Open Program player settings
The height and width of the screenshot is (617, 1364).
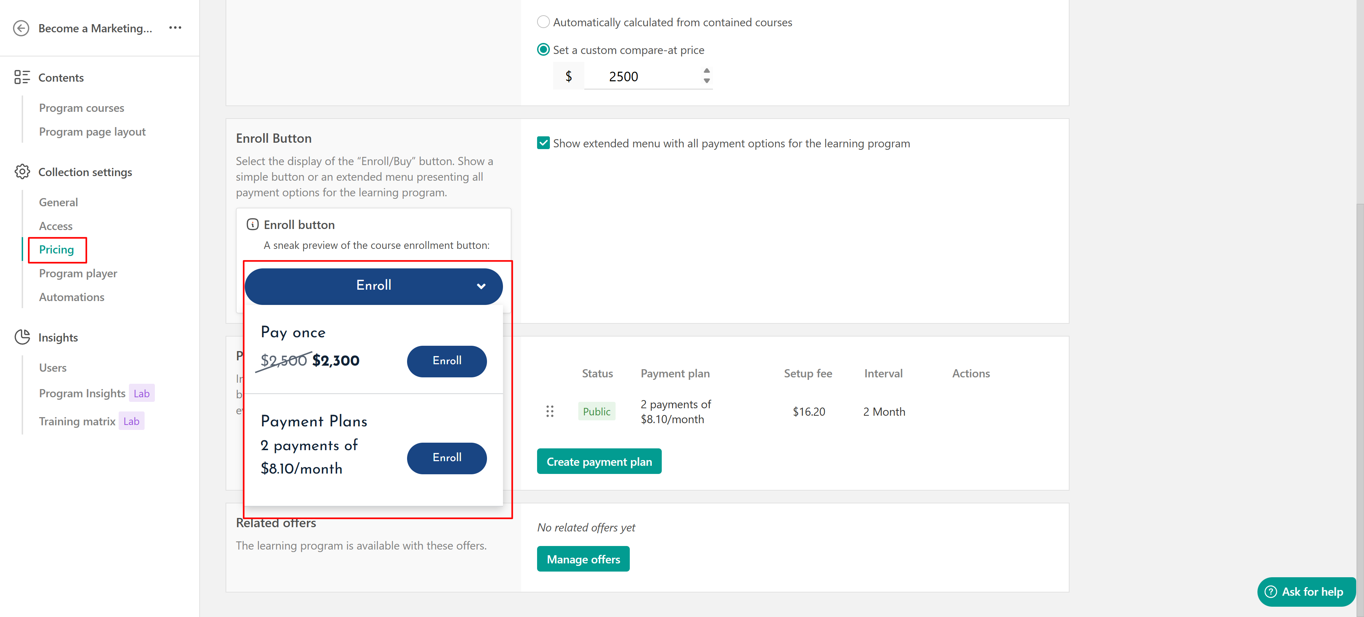pos(78,273)
